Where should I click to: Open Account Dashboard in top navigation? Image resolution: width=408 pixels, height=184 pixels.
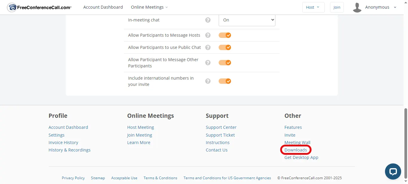pyautogui.click(x=103, y=7)
